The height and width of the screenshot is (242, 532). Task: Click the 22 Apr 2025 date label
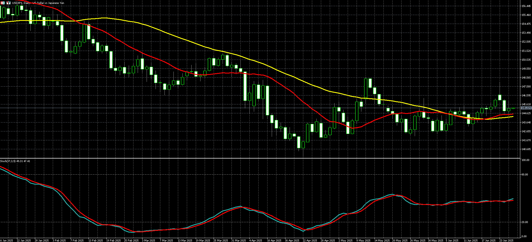coord(310,240)
